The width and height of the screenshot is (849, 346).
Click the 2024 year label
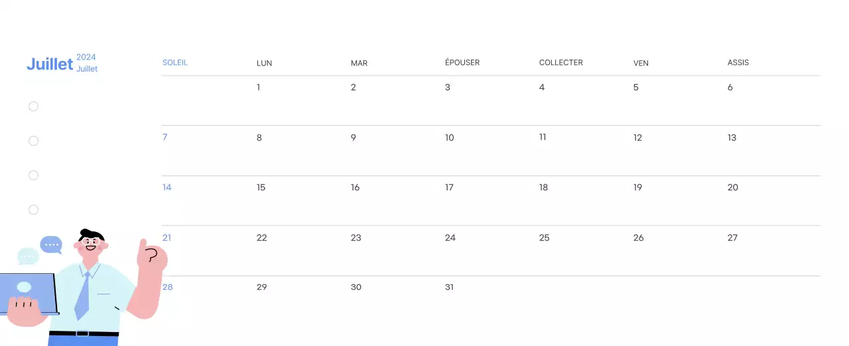click(86, 58)
